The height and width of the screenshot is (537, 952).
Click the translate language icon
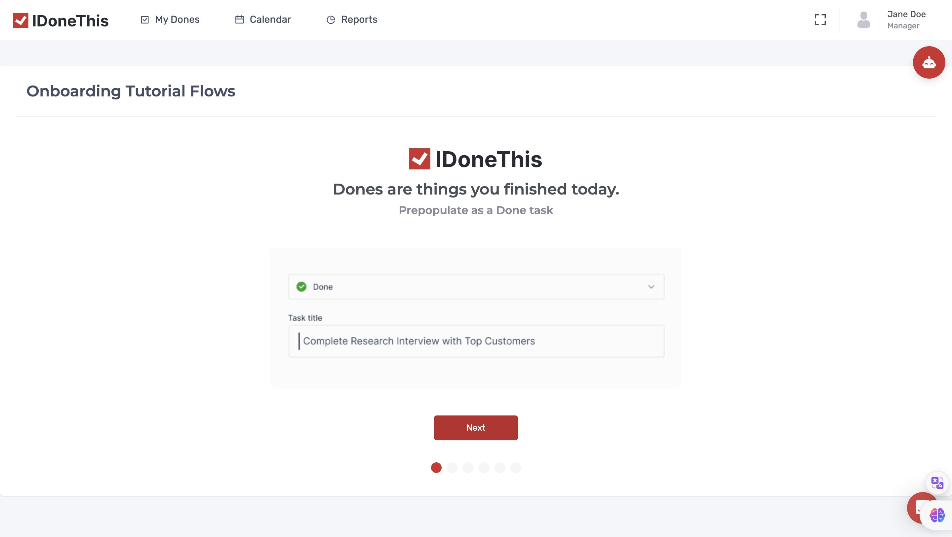pyautogui.click(x=937, y=482)
